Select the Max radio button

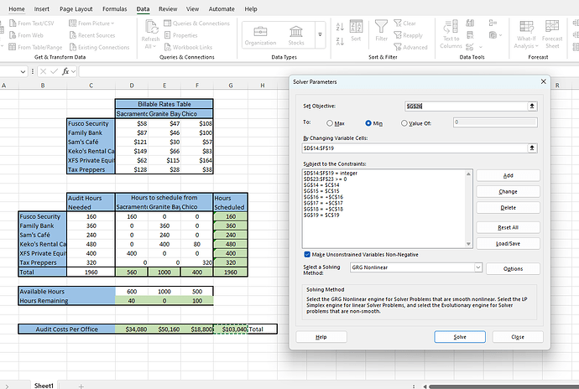pyautogui.click(x=330, y=122)
